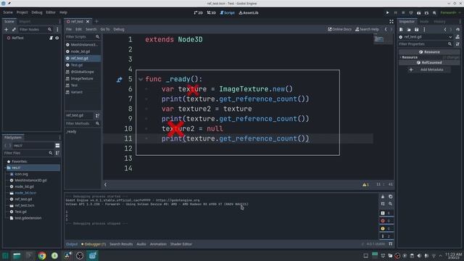Switch to the 2D workspace
The image size is (464, 261).
[199, 13]
